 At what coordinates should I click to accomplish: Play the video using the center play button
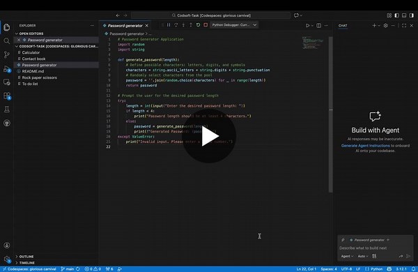click(209, 136)
